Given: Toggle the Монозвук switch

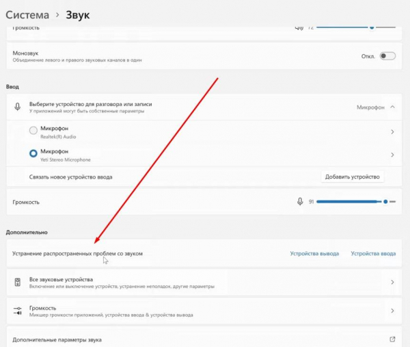Looking at the screenshot, I should click(387, 56).
